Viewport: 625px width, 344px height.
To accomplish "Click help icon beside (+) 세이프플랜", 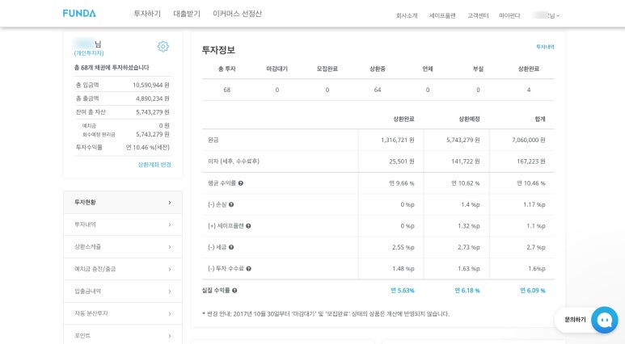I will point(248,226).
